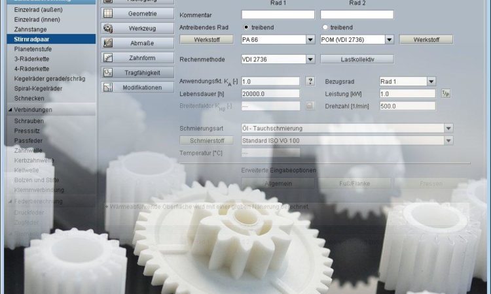Select Schrauben in the tree
The image size is (491, 294).
[x=29, y=121]
